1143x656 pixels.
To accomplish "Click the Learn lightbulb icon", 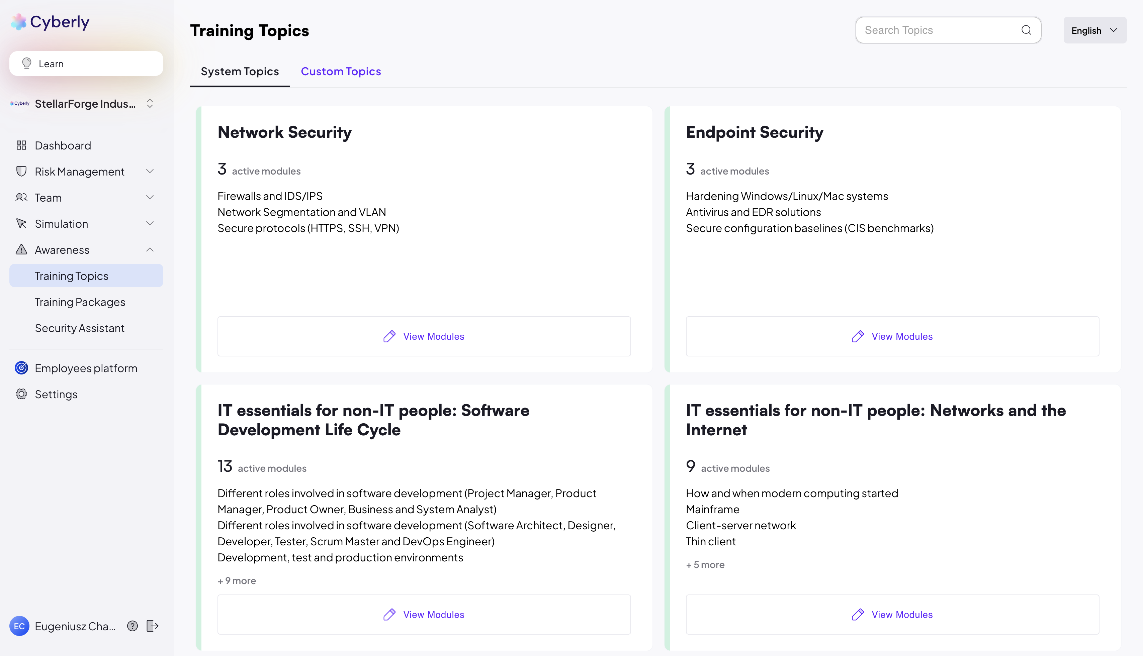I will tap(27, 64).
